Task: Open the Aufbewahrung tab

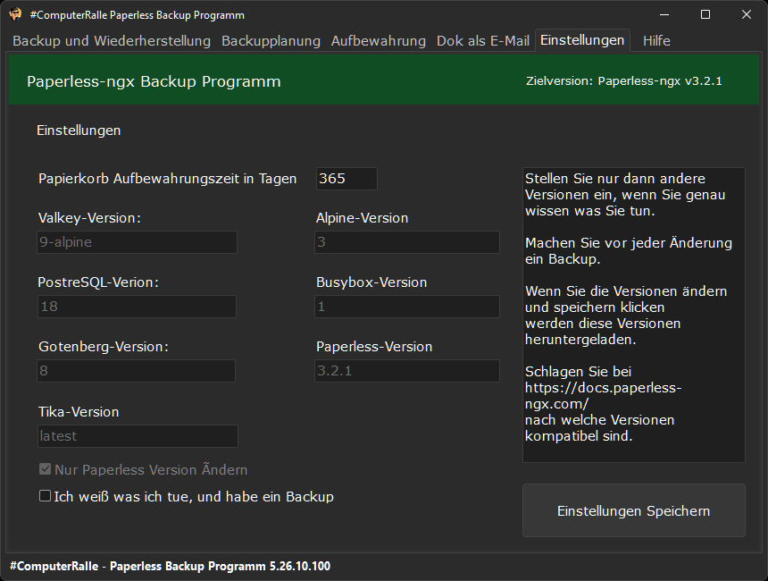Action: [x=379, y=41]
